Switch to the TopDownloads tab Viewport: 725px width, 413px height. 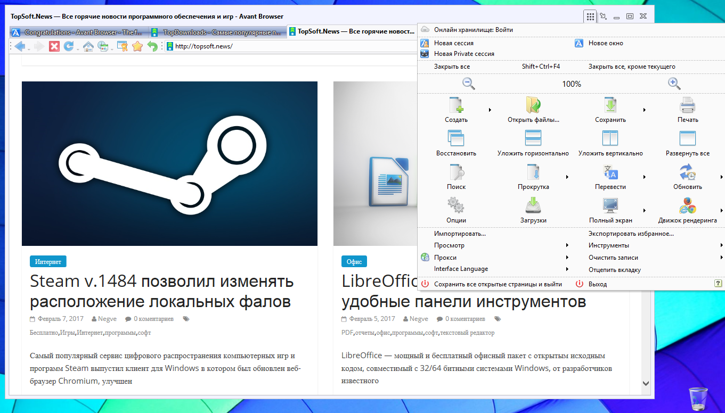[x=217, y=32]
